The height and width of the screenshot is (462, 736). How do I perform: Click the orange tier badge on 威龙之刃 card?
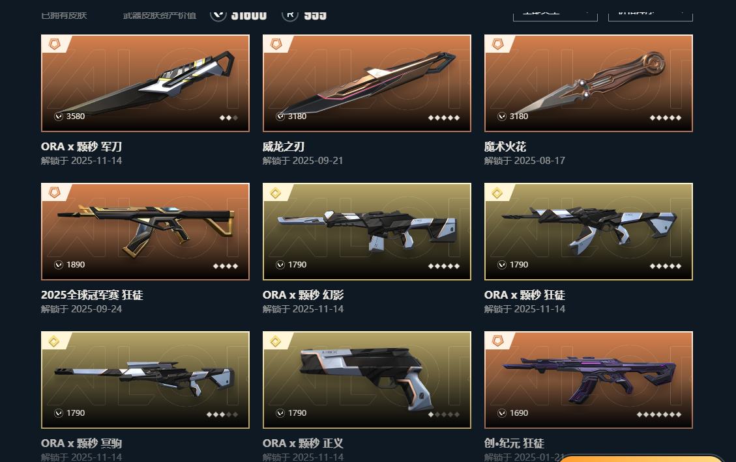tap(276, 44)
